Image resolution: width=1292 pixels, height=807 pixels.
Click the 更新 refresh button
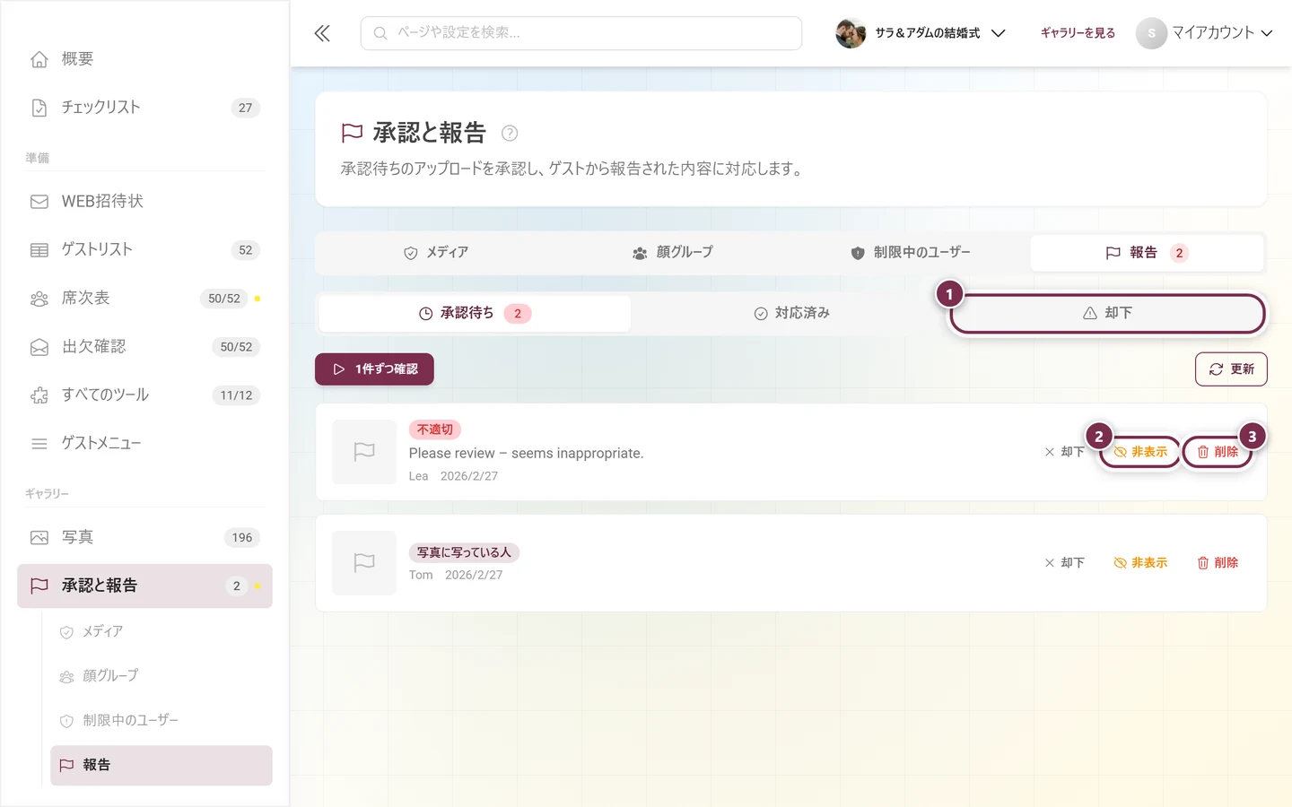[x=1231, y=369]
